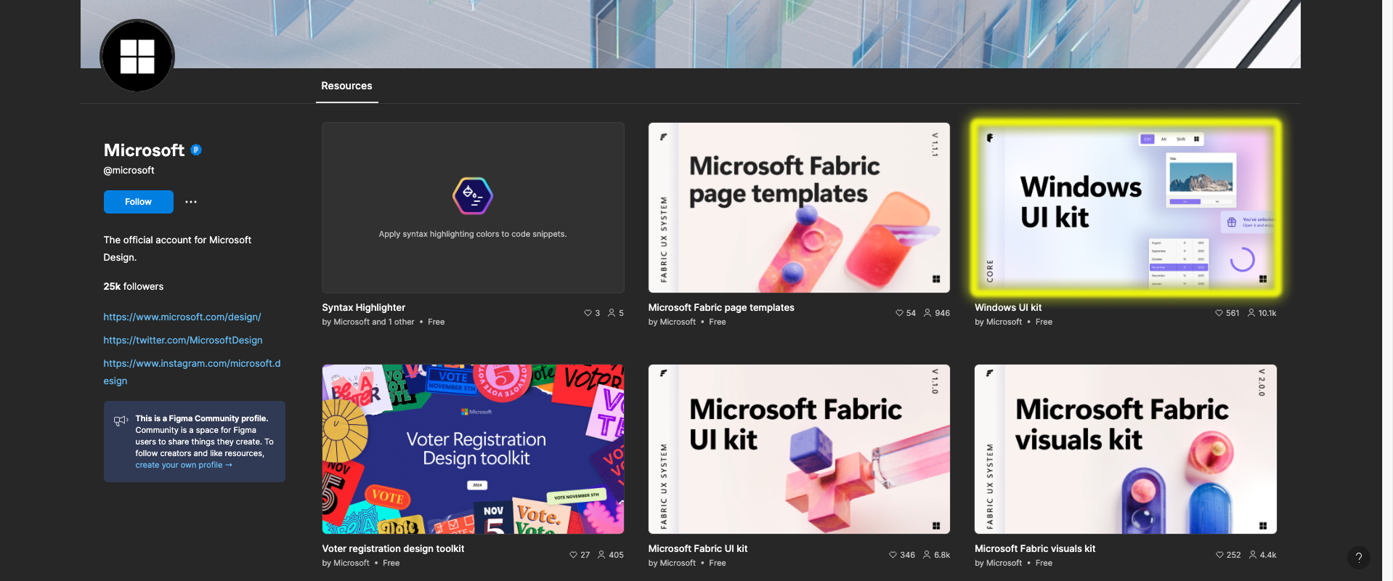Click the create your own profile link
Image resolution: width=1393 pixels, height=581 pixels.
click(x=184, y=465)
